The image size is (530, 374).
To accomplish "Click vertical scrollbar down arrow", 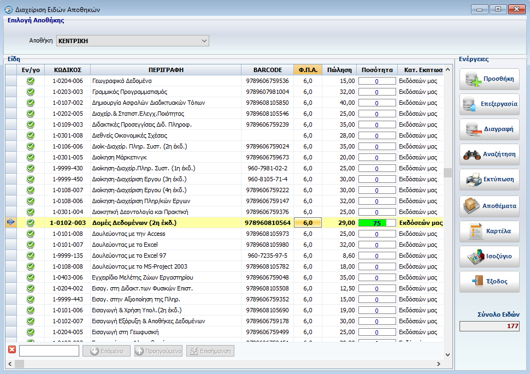I will point(448,355).
